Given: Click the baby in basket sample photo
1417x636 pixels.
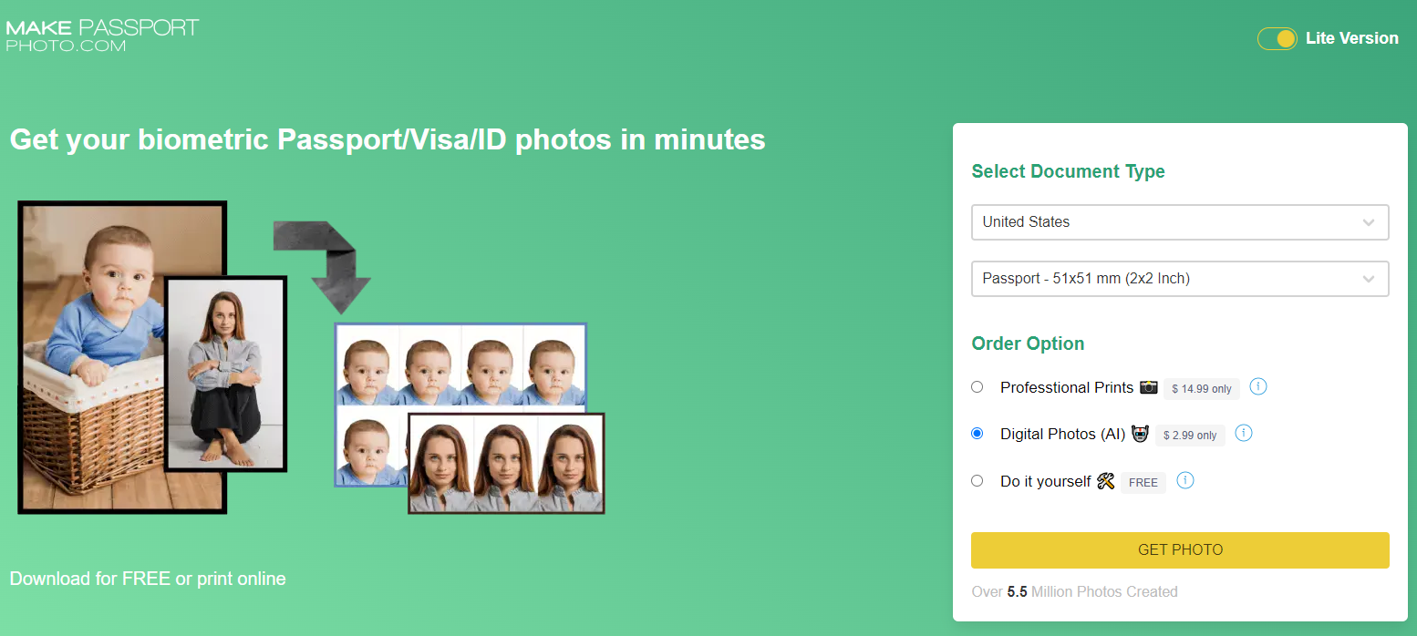Looking at the screenshot, I should (x=122, y=357).
